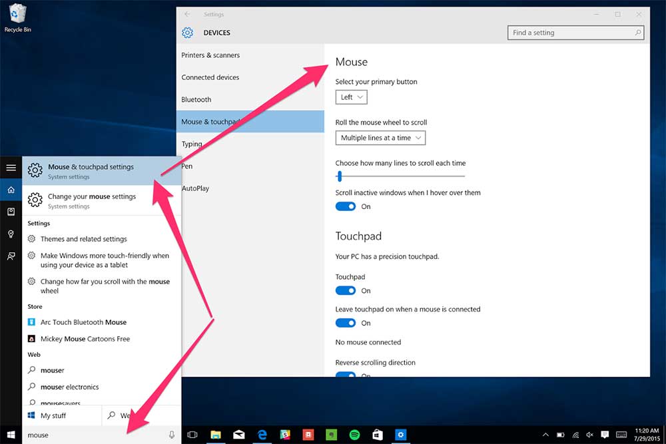
Task: Open 'Change your mouse settings' result
Action: pyautogui.click(x=92, y=200)
